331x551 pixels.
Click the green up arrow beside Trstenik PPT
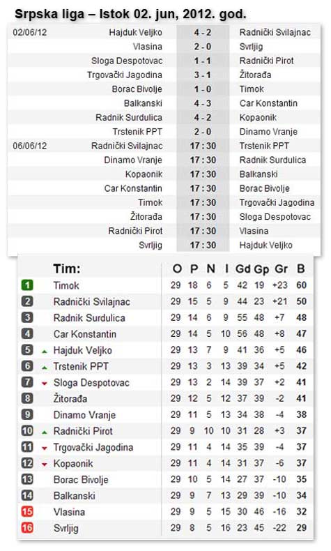click(44, 367)
